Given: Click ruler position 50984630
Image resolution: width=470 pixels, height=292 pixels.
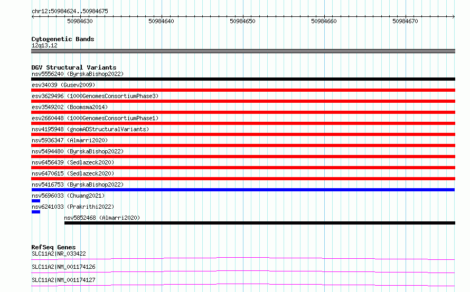Looking at the screenshot, I should [x=80, y=21].
